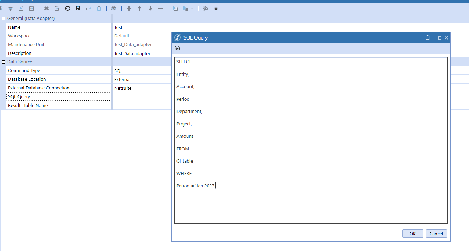The image size is (469, 251).
Task: Click the minus remove toolbar icon
Action: click(x=160, y=8)
